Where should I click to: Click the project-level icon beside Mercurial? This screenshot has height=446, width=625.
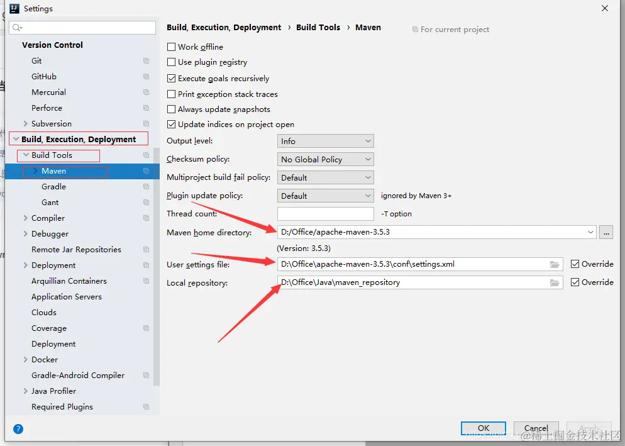pyautogui.click(x=146, y=92)
